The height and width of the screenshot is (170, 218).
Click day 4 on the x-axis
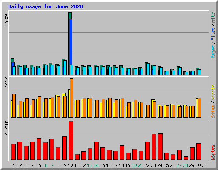(33, 165)
